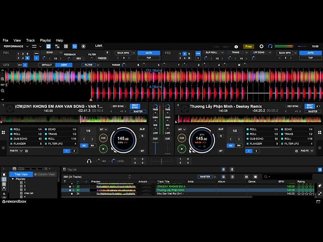Open the PERFORMANCE mode dropdown

click(16, 46)
